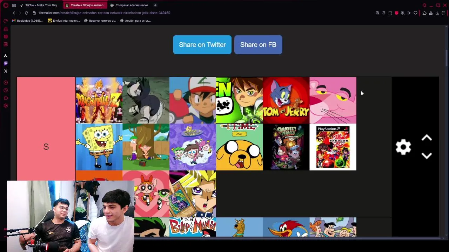Open sidebar settings gear icon
This screenshot has width=449, height=252.
tap(6, 106)
